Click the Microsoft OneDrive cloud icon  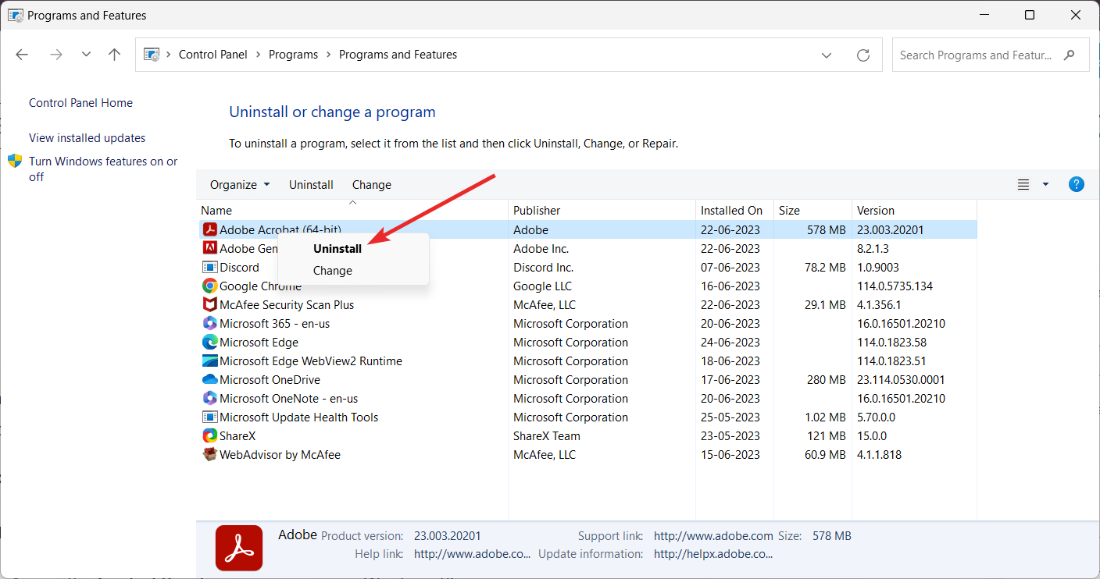209,379
